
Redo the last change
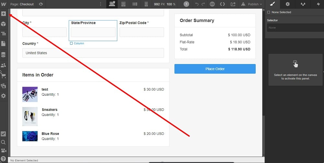tap(203, 4)
